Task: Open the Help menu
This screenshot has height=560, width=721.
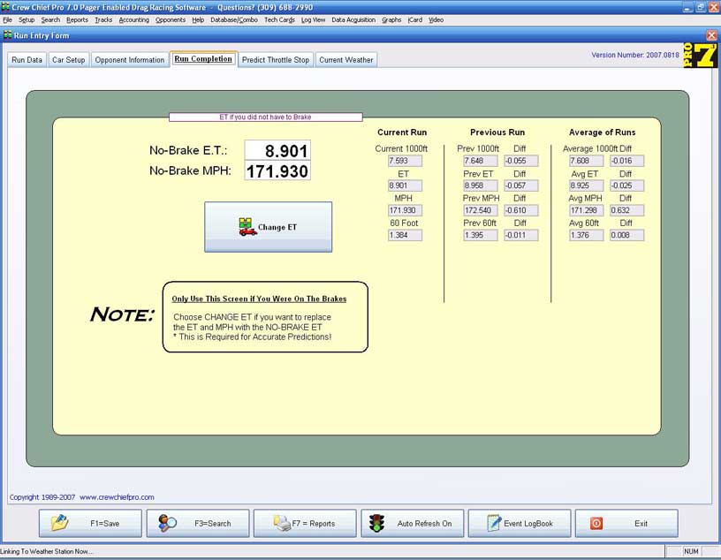Action: tap(198, 19)
